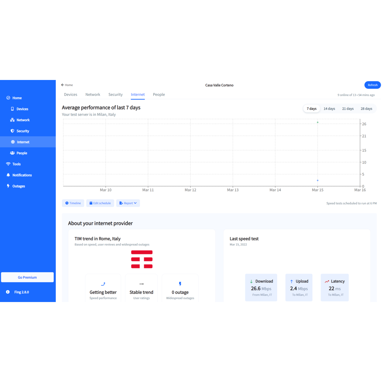Switch chart range to 28 days
Screen dimensions: 382x382
(366, 109)
